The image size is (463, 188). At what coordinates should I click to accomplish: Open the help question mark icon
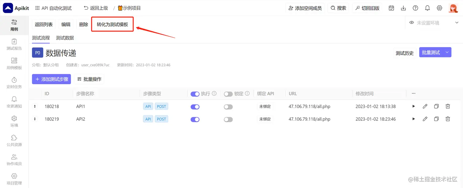point(415,8)
